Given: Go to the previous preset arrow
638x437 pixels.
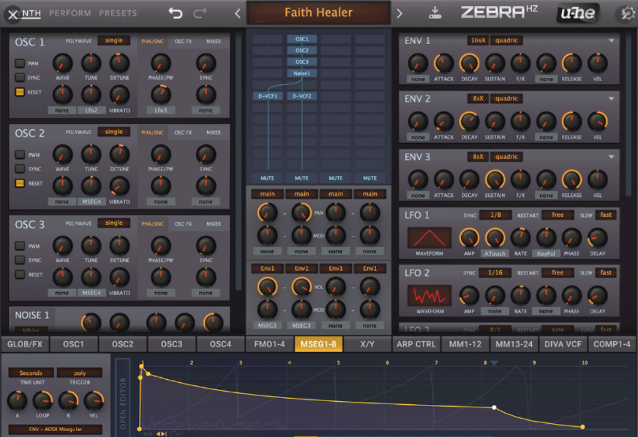Looking at the screenshot, I should point(237,14).
